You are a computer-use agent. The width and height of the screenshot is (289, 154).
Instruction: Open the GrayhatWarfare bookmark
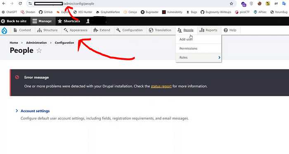(108, 12)
